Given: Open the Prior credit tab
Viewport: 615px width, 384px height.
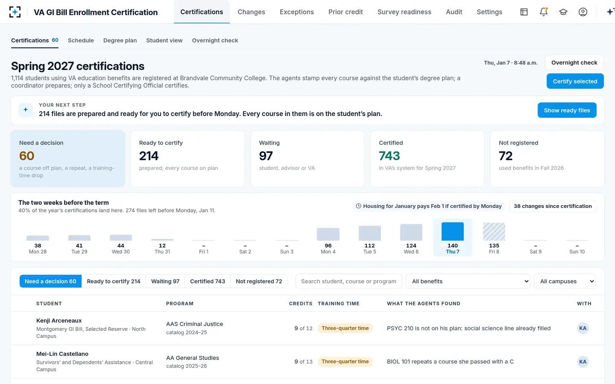Looking at the screenshot, I should pos(346,12).
